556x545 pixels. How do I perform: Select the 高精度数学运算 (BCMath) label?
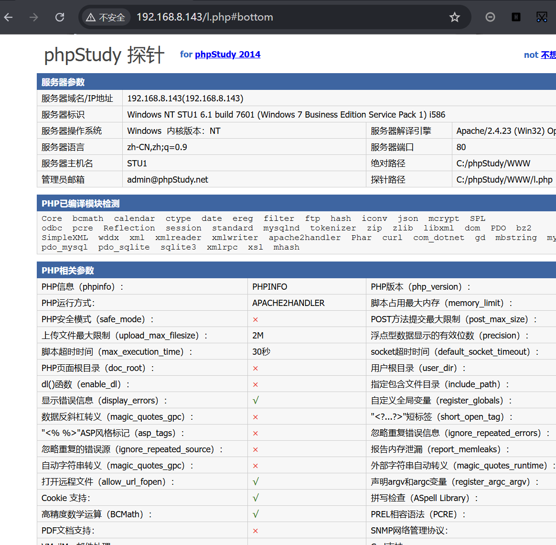tap(97, 514)
